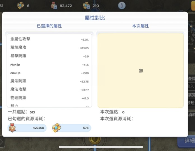Tap the gold crystal icon beside 578

click(x=57, y=128)
